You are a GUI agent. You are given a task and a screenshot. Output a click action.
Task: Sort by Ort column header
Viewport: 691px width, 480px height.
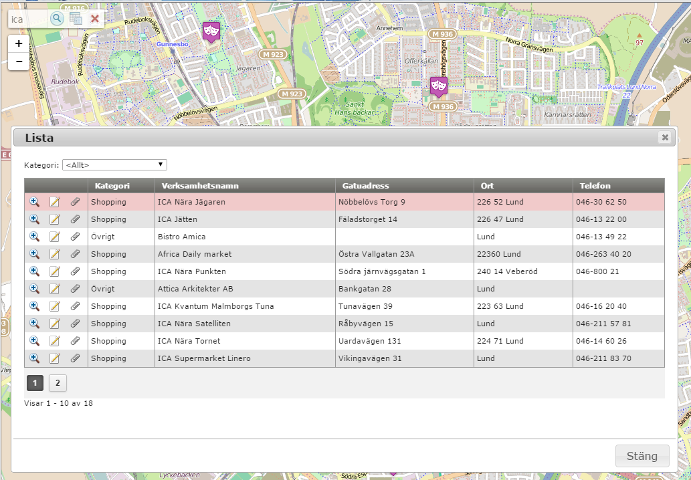[x=524, y=185]
